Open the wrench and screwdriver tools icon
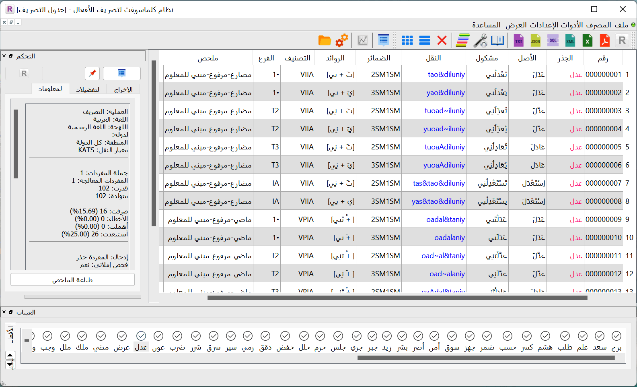The width and height of the screenshot is (637, 387). [480, 40]
